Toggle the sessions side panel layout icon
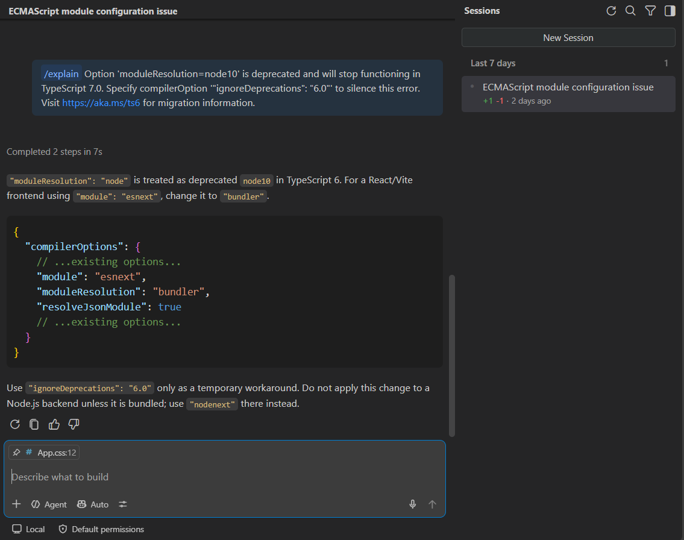 (x=670, y=11)
